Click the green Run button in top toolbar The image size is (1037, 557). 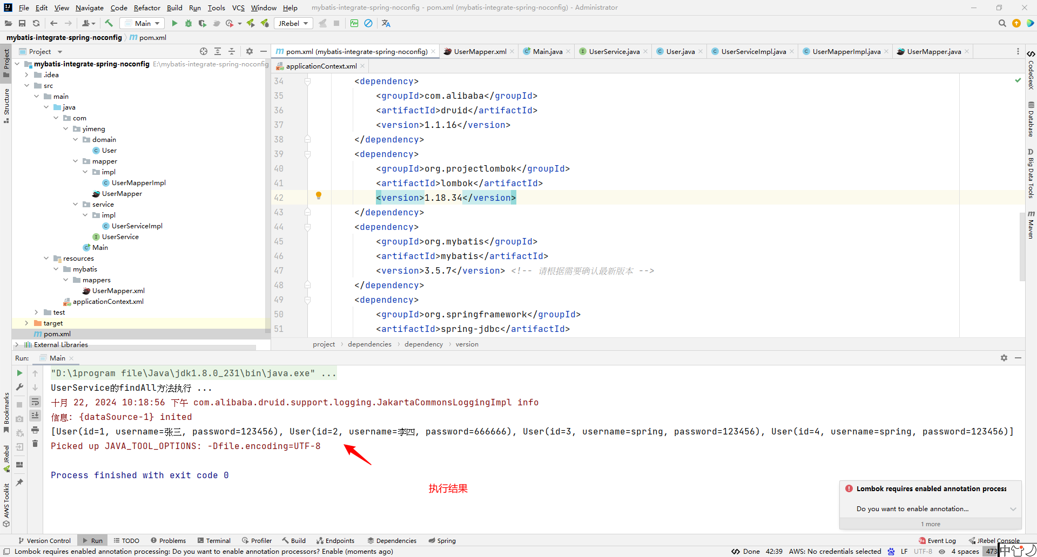pos(174,23)
